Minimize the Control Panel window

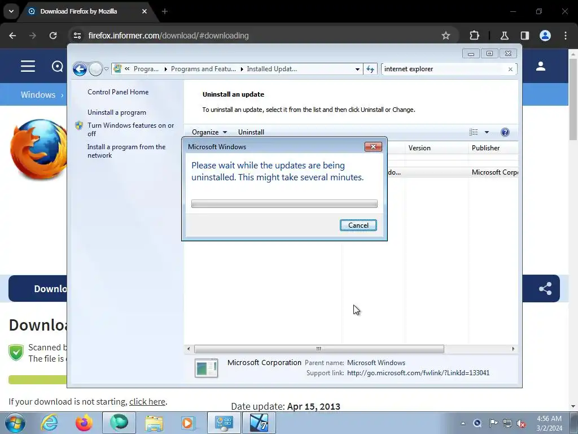tap(471, 54)
